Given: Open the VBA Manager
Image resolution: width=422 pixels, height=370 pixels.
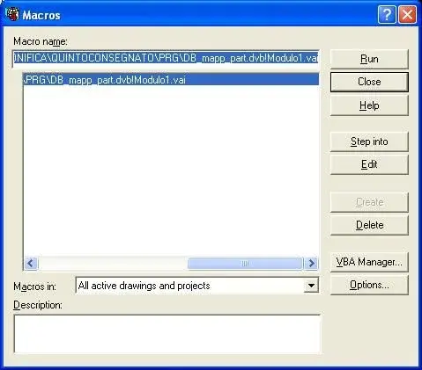Looking at the screenshot, I should pyautogui.click(x=369, y=262).
